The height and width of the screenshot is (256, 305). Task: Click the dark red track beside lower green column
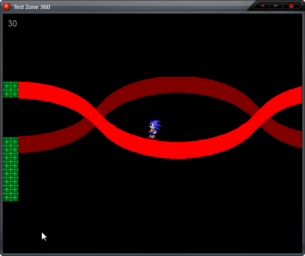pyautogui.click(x=35, y=143)
